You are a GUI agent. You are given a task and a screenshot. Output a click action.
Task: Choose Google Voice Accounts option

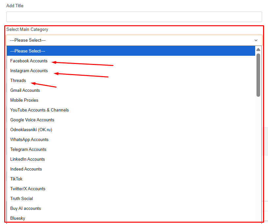point(131,120)
